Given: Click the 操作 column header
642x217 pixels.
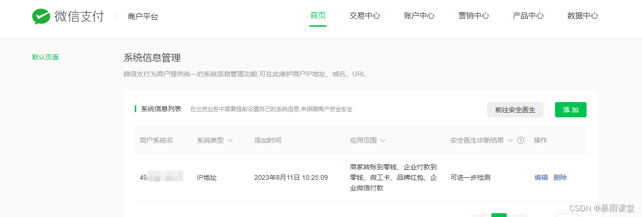Looking at the screenshot, I should [x=541, y=140].
